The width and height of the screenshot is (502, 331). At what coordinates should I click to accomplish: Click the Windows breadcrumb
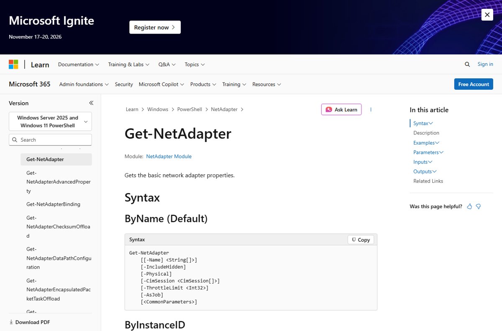pos(158,109)
